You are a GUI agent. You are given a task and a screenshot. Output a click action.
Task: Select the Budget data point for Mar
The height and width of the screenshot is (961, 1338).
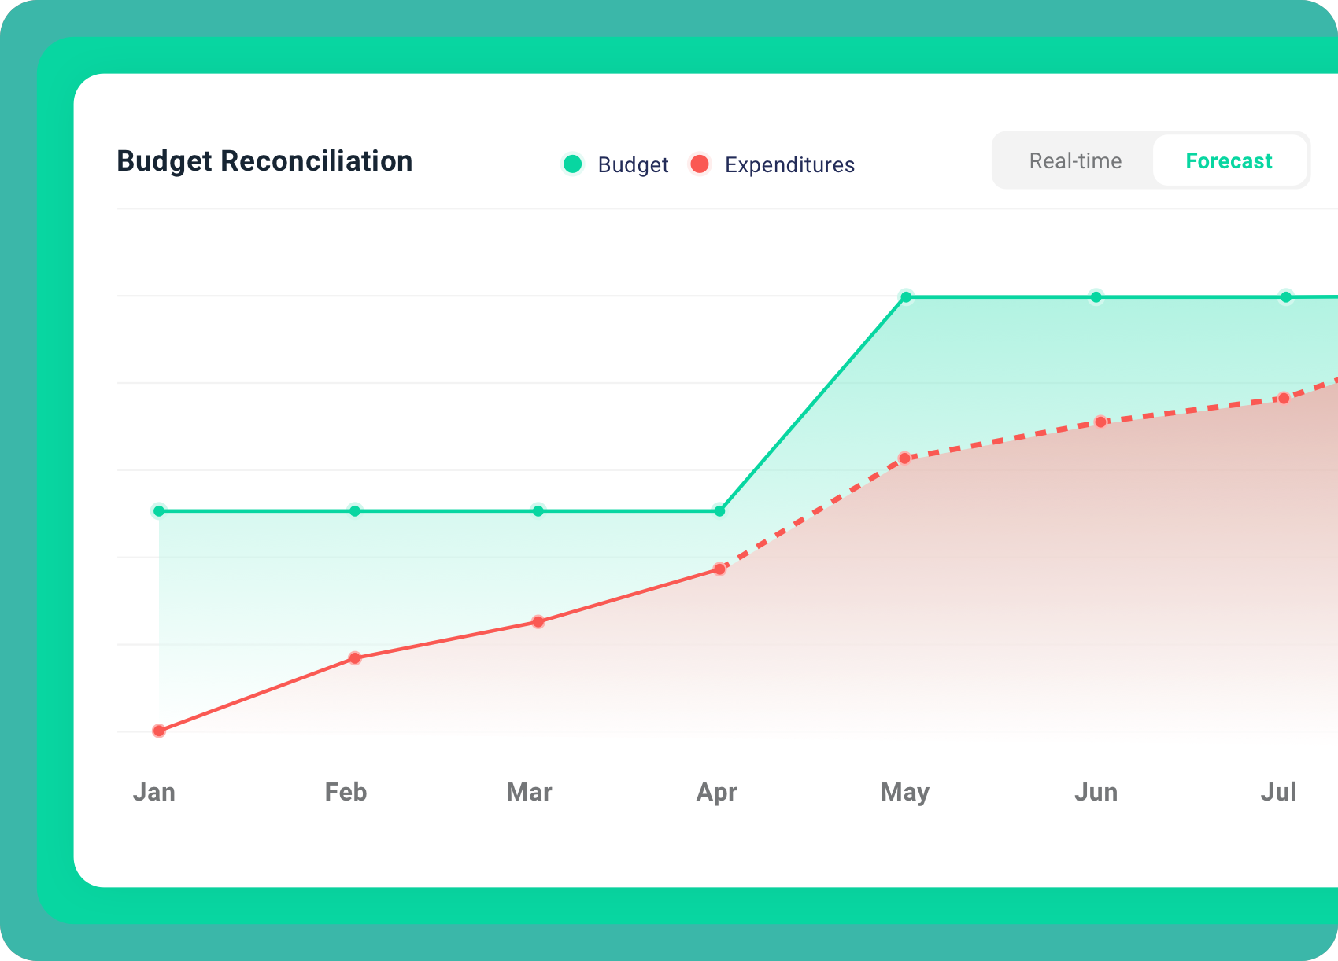coord(538,511)
